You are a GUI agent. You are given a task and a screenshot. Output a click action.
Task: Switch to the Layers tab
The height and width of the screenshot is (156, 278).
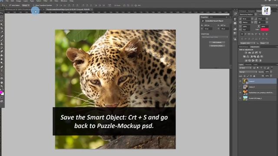(241, 65)
